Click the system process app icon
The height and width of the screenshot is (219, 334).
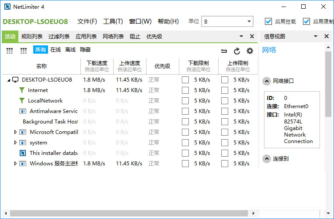click(x=23, y=143)
